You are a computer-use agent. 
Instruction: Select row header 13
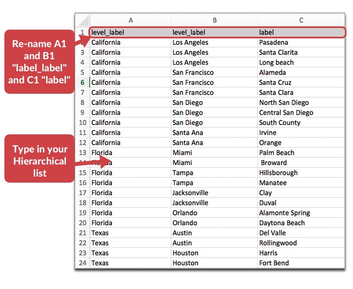[x=82, y=152]
